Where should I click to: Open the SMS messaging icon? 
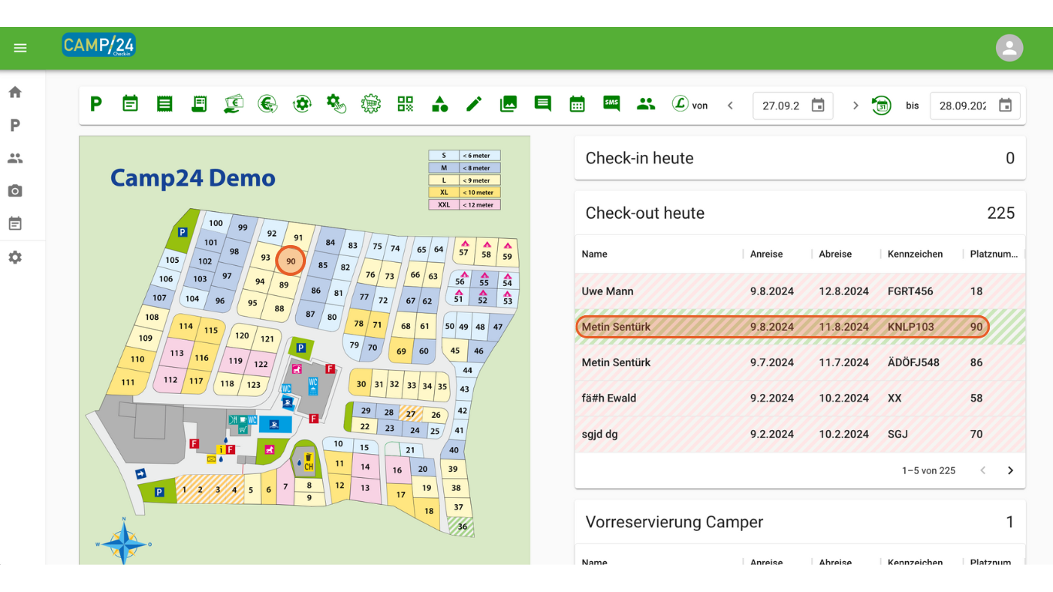611,104
